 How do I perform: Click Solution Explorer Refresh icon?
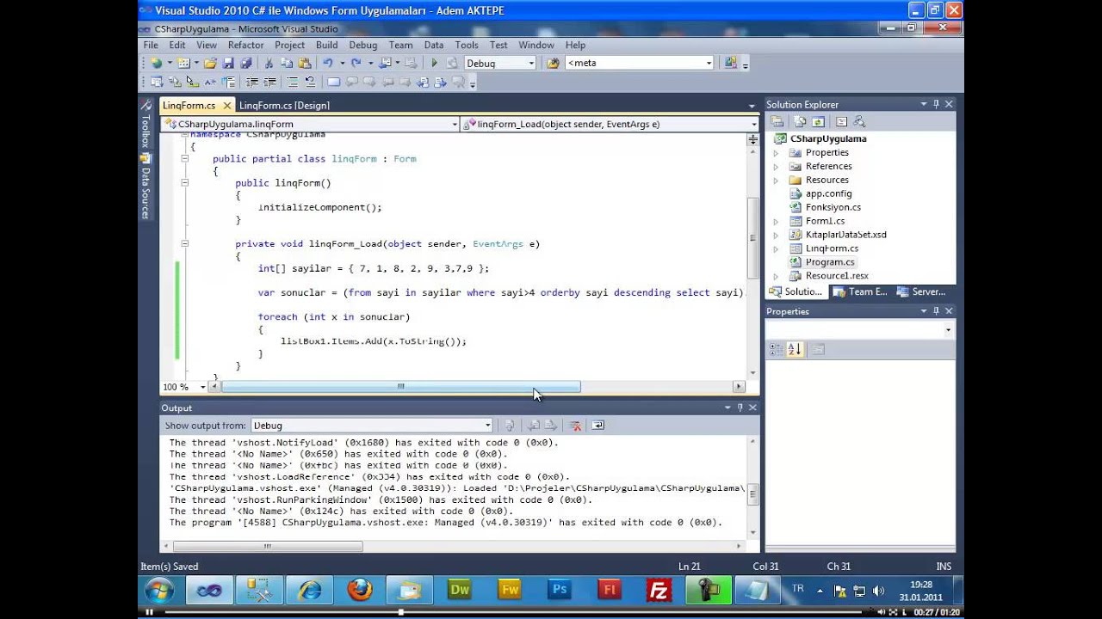(x=819, y=122)
